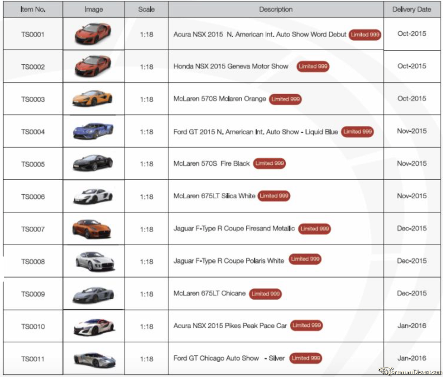Screen dimensions: 443x377
Task: Select item number TS0011
Action: (33, 359)
